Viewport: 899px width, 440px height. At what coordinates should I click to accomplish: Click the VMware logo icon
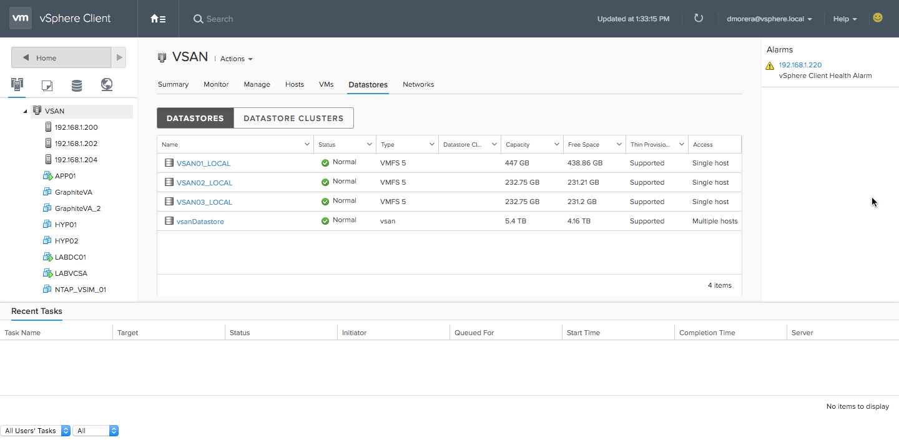point(21,19)
